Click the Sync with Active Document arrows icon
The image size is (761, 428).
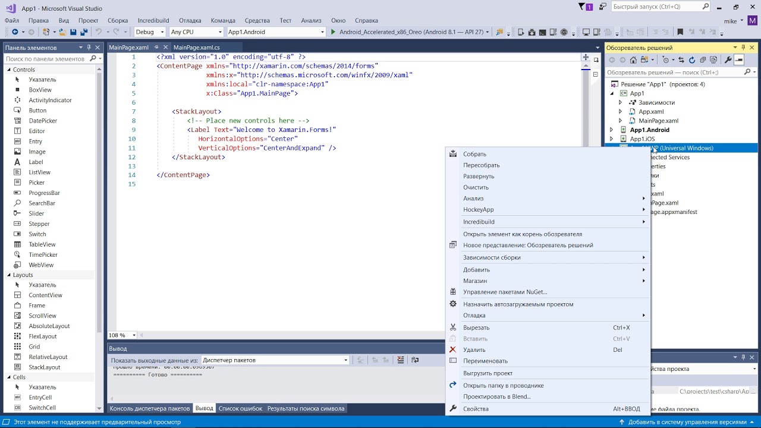coord(681,59)
